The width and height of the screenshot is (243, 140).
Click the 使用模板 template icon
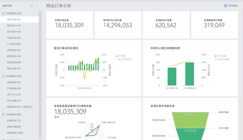point(225,6)
